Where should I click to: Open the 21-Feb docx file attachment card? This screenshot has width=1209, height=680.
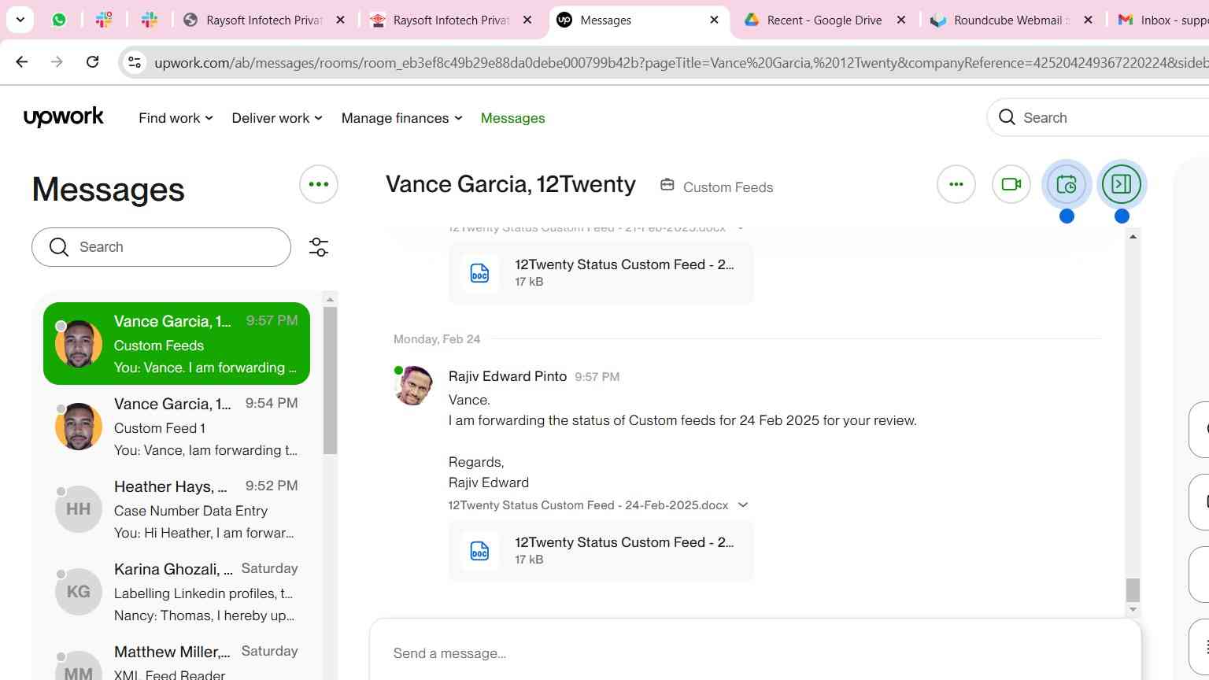click(x=601, y=272)
